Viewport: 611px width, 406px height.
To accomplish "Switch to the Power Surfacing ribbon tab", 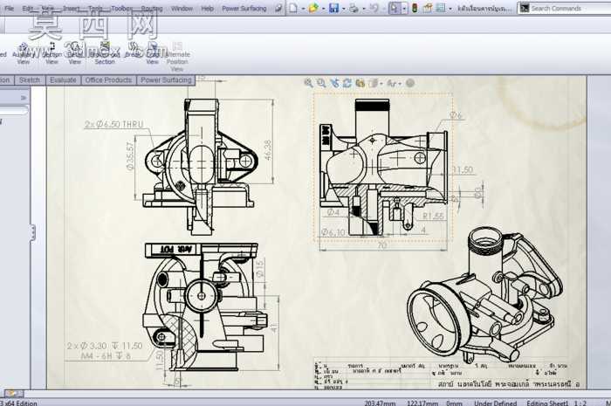I will pos(166,79).
